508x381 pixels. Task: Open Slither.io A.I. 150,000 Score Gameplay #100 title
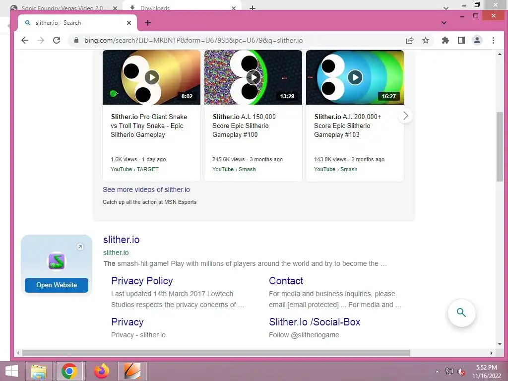click(244, 126)
